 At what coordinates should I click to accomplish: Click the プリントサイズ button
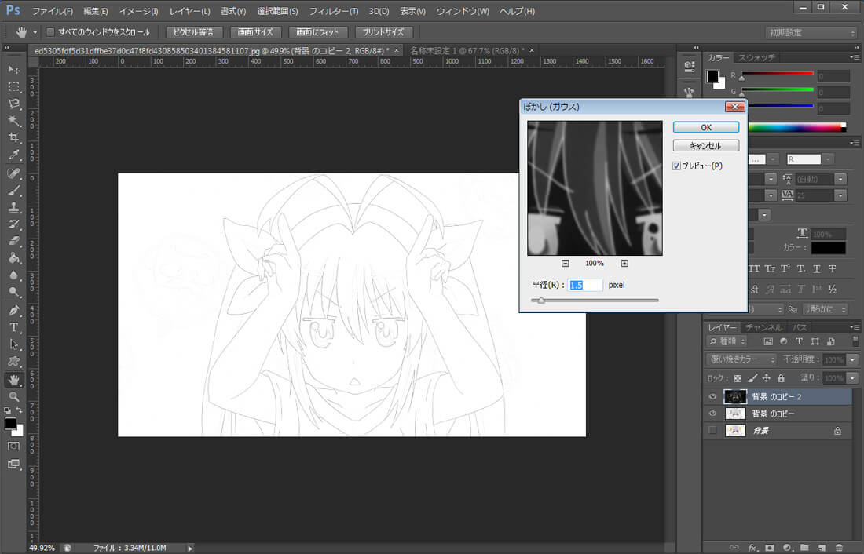[x=383, y=32]
